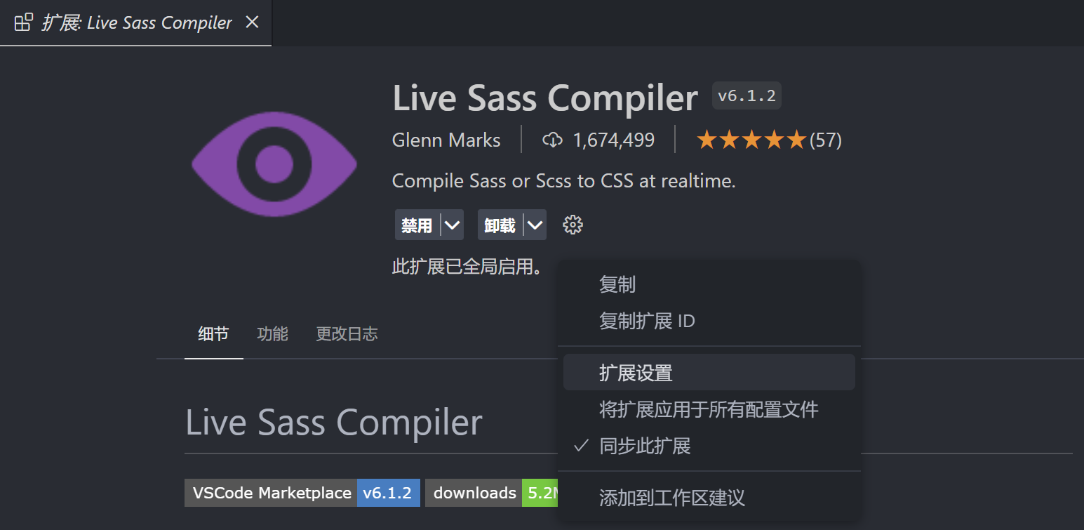The image size is (1084, 530).
Task: Click the purple eye extension logo
Action: 274,164
